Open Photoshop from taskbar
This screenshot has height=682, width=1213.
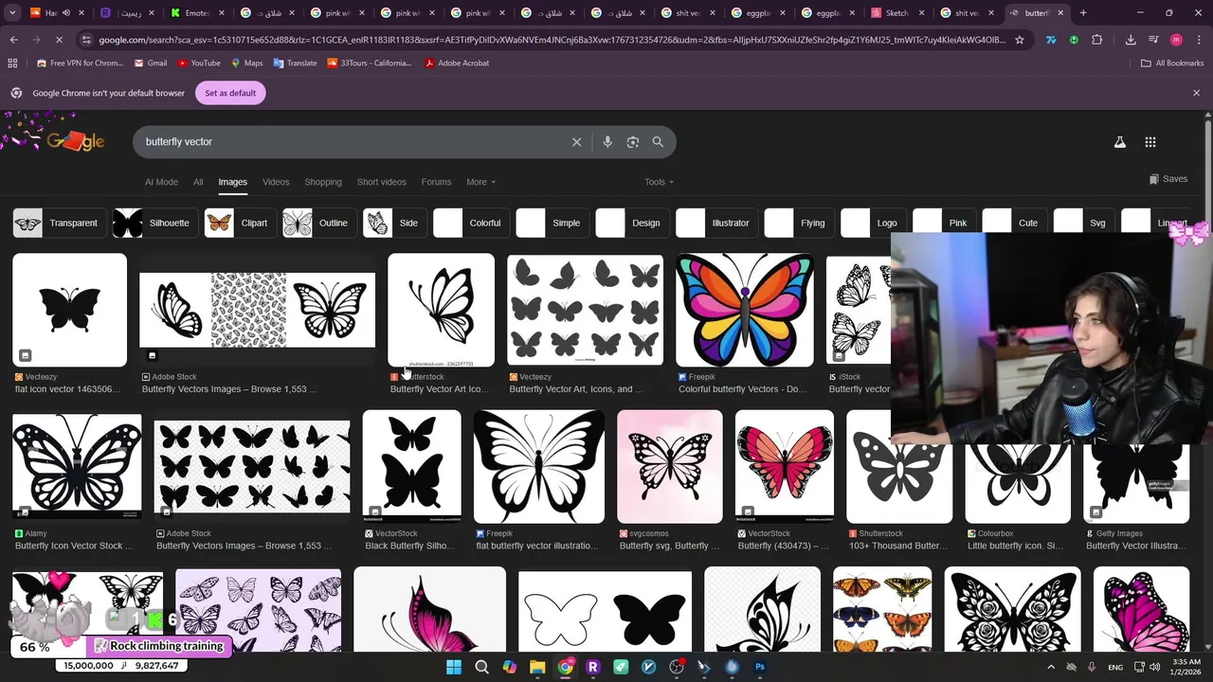(760, 667)
